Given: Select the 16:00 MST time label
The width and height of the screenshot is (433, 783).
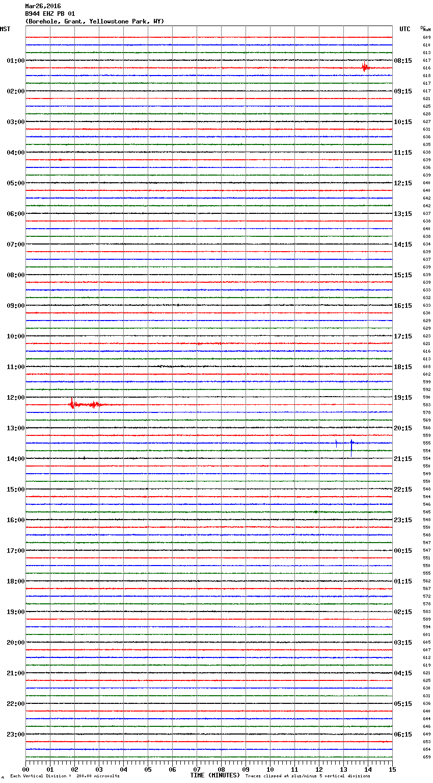Looking at the screenshot, I should tap(15, 520).
